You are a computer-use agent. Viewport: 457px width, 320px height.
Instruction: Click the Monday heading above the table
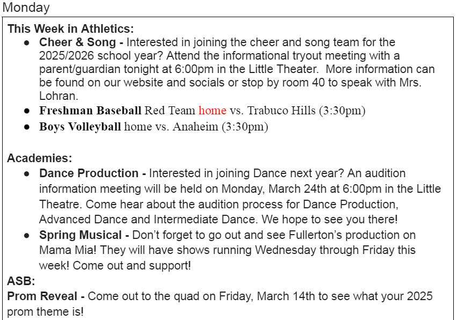coord(26,8)
